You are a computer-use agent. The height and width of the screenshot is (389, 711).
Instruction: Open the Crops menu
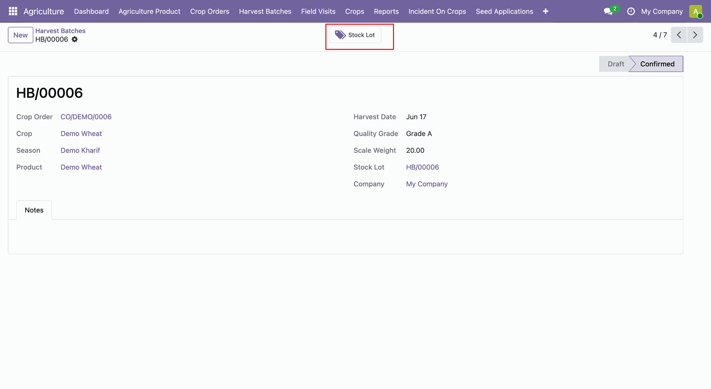click(354, 11)
